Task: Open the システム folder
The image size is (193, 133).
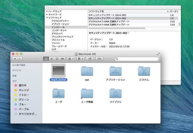Action: pyautogui.click(x=144, y=71)
